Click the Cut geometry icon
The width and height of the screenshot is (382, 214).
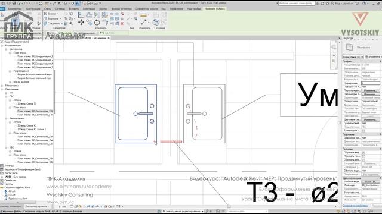click(45, 18)
